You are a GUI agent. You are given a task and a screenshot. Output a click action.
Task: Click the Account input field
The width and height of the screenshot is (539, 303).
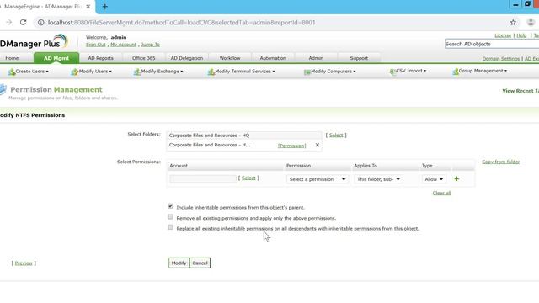203,178
